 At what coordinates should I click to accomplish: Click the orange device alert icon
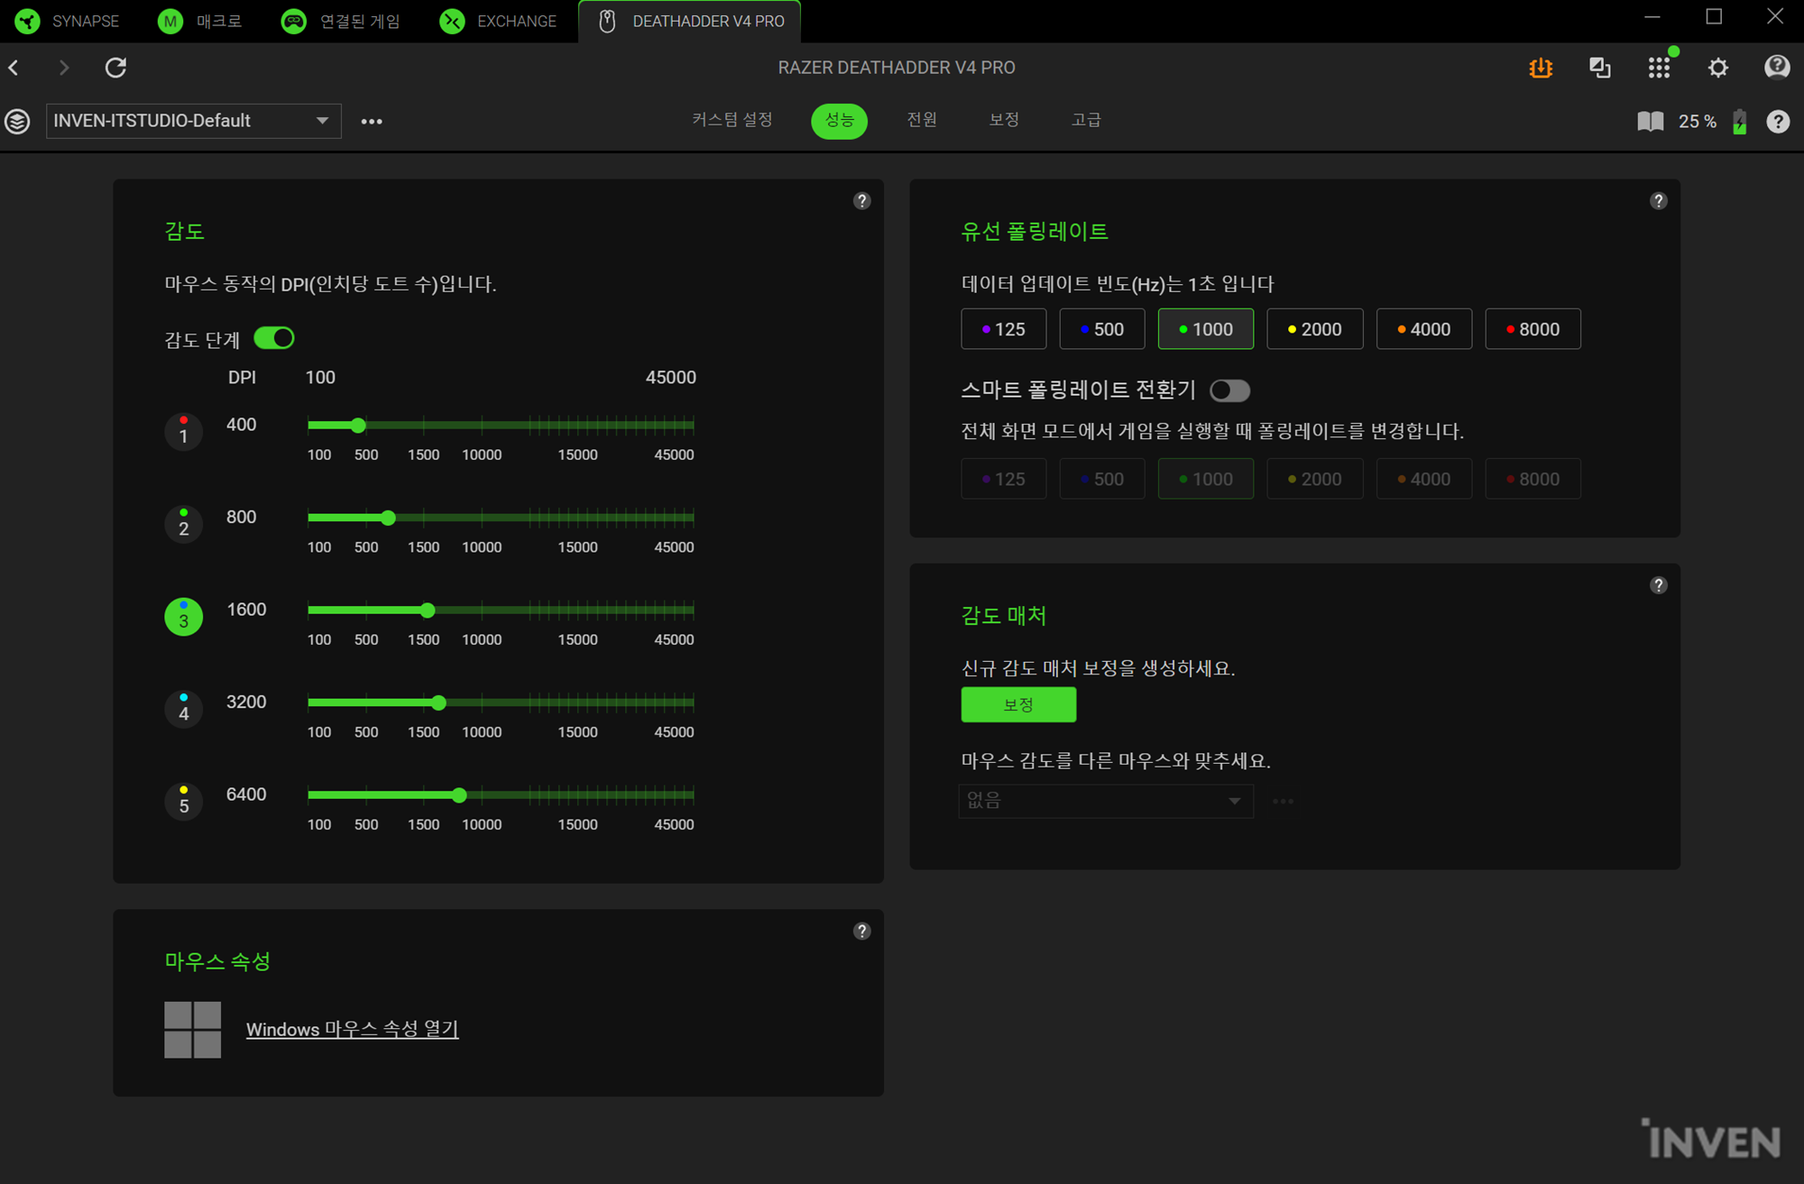pyautogui.click(x=1541, y=68)
